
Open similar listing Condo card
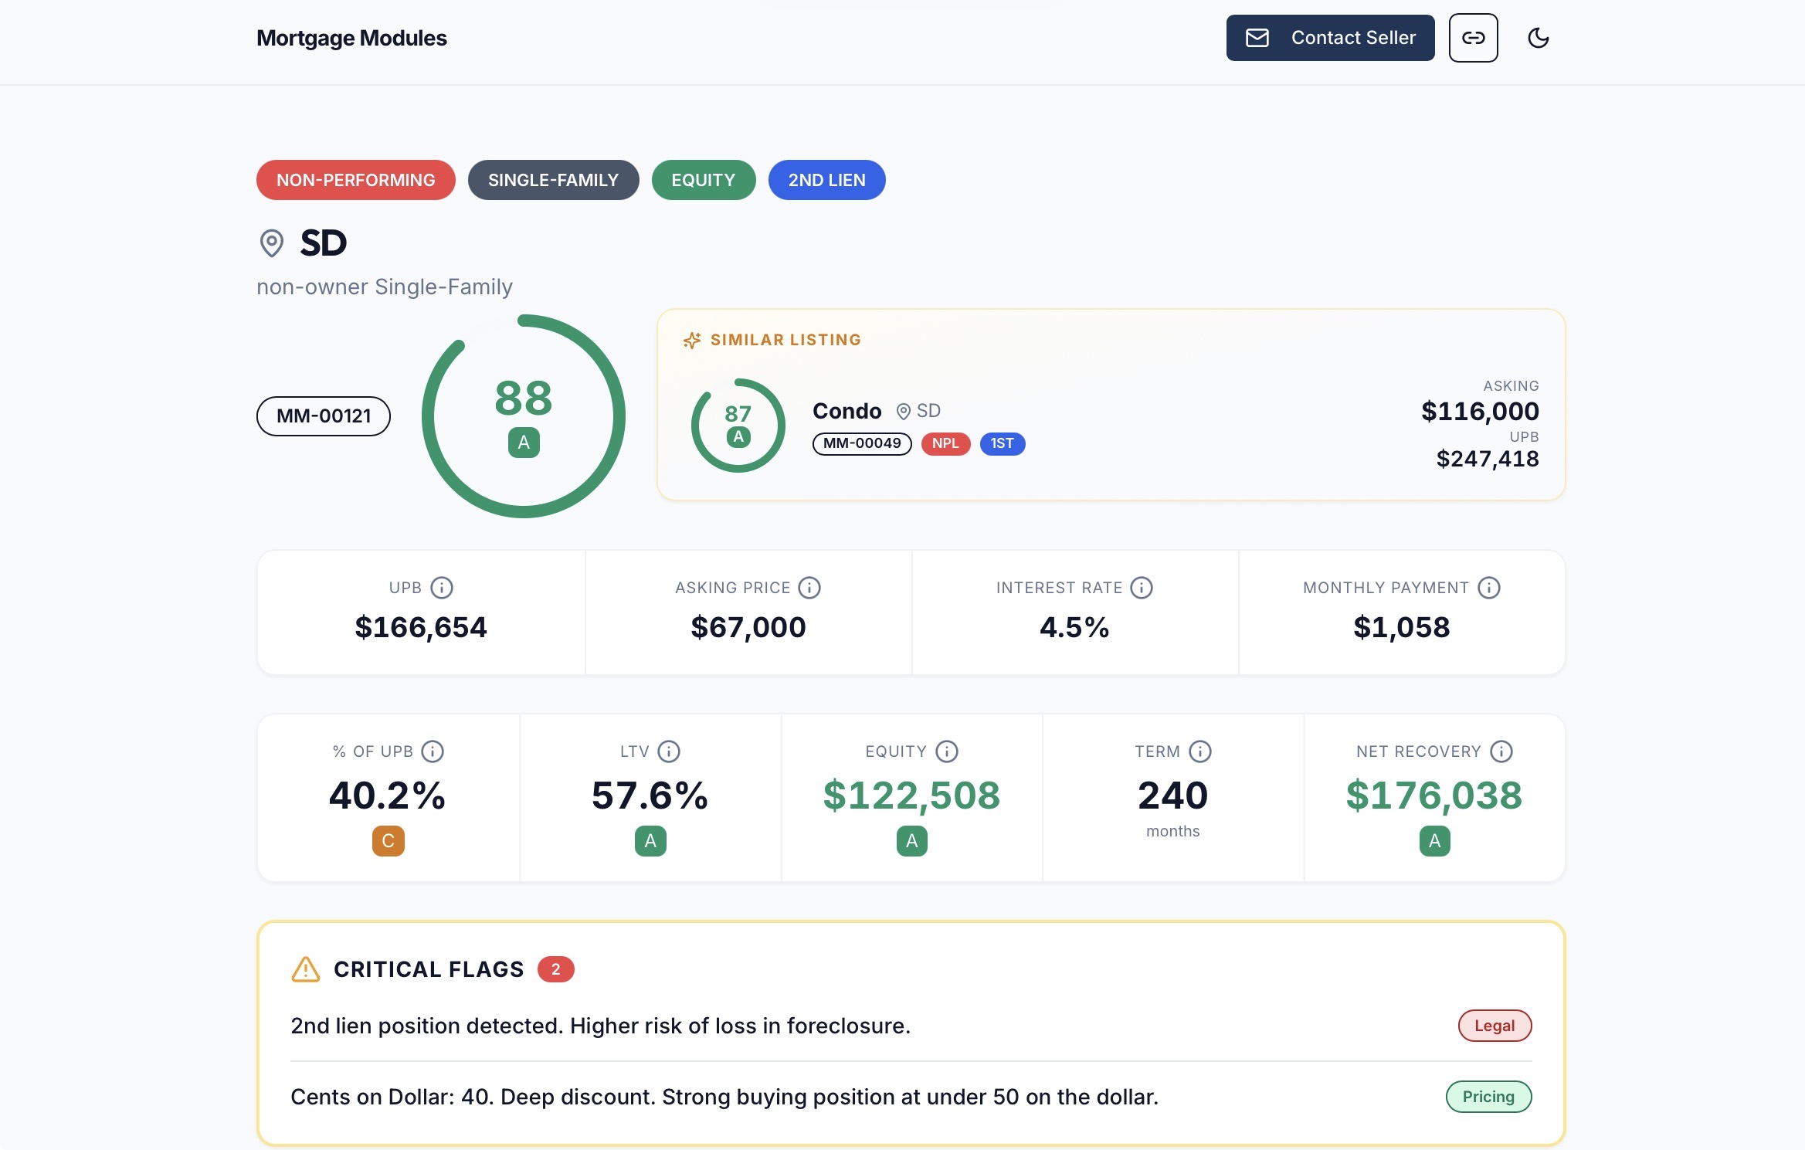pyautogui.click(x=1111, y=405)
